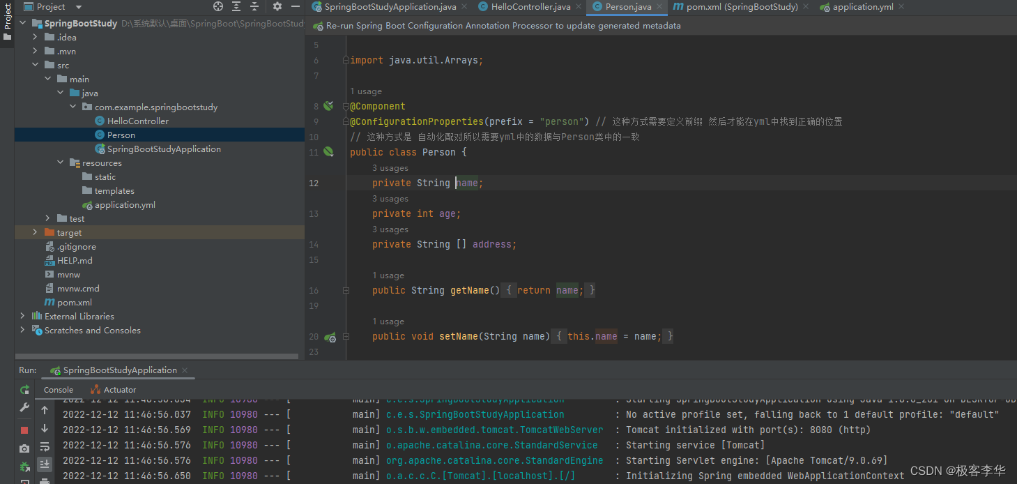The width and height of the screenshot is (1017, 484).
Task: Click the Expand All icon in Project panel
Action: click(x=236, y=6)
